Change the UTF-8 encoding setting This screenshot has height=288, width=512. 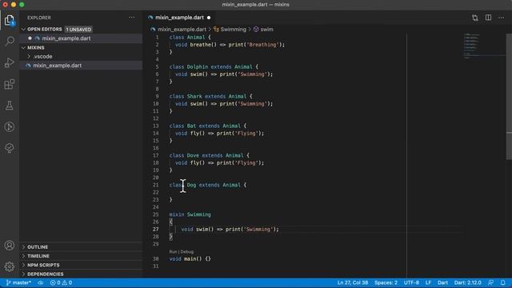point(411,282)
